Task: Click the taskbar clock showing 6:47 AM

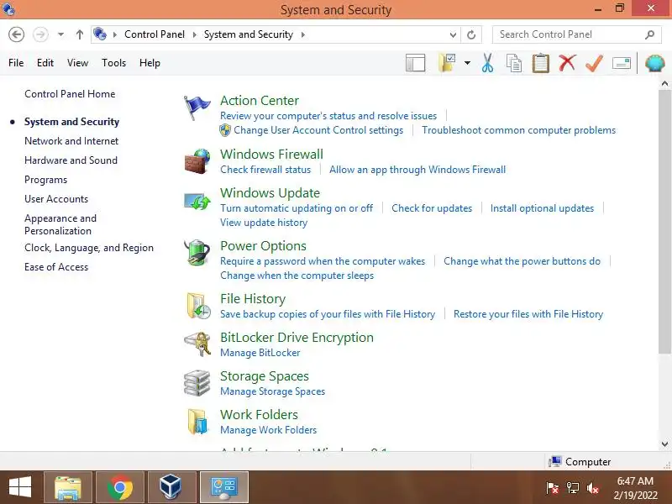Action: point(635,481)
